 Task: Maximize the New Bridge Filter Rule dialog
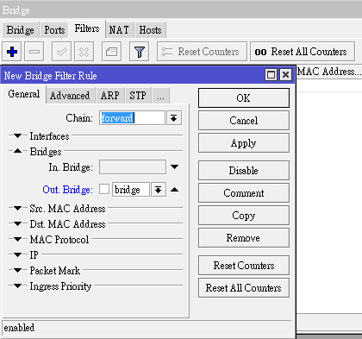point(271,75)
